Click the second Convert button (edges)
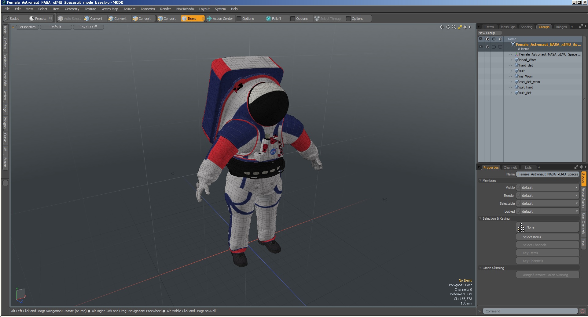 (118, 19)
